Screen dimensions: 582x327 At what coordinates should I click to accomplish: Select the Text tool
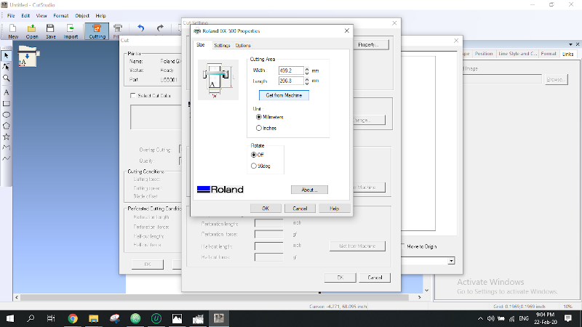7,92
